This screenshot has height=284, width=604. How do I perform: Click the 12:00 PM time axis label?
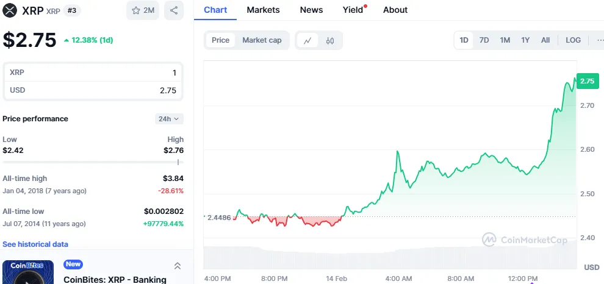click(x=522, y=279)
